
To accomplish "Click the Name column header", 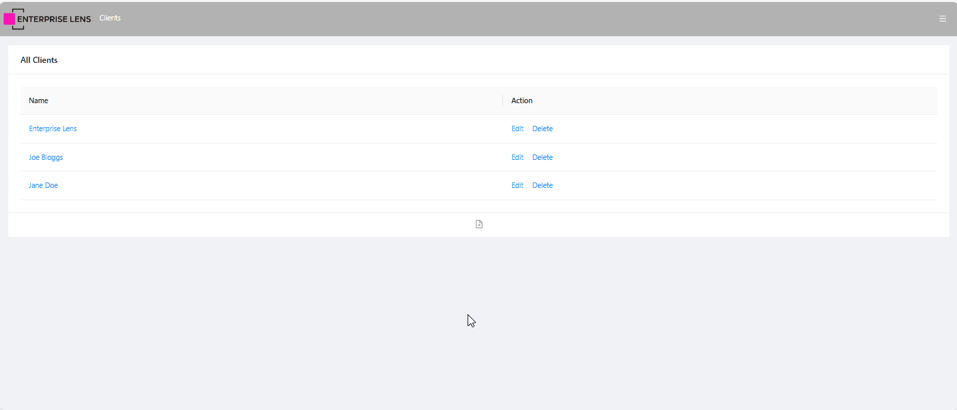I will [x=38, y=100].
